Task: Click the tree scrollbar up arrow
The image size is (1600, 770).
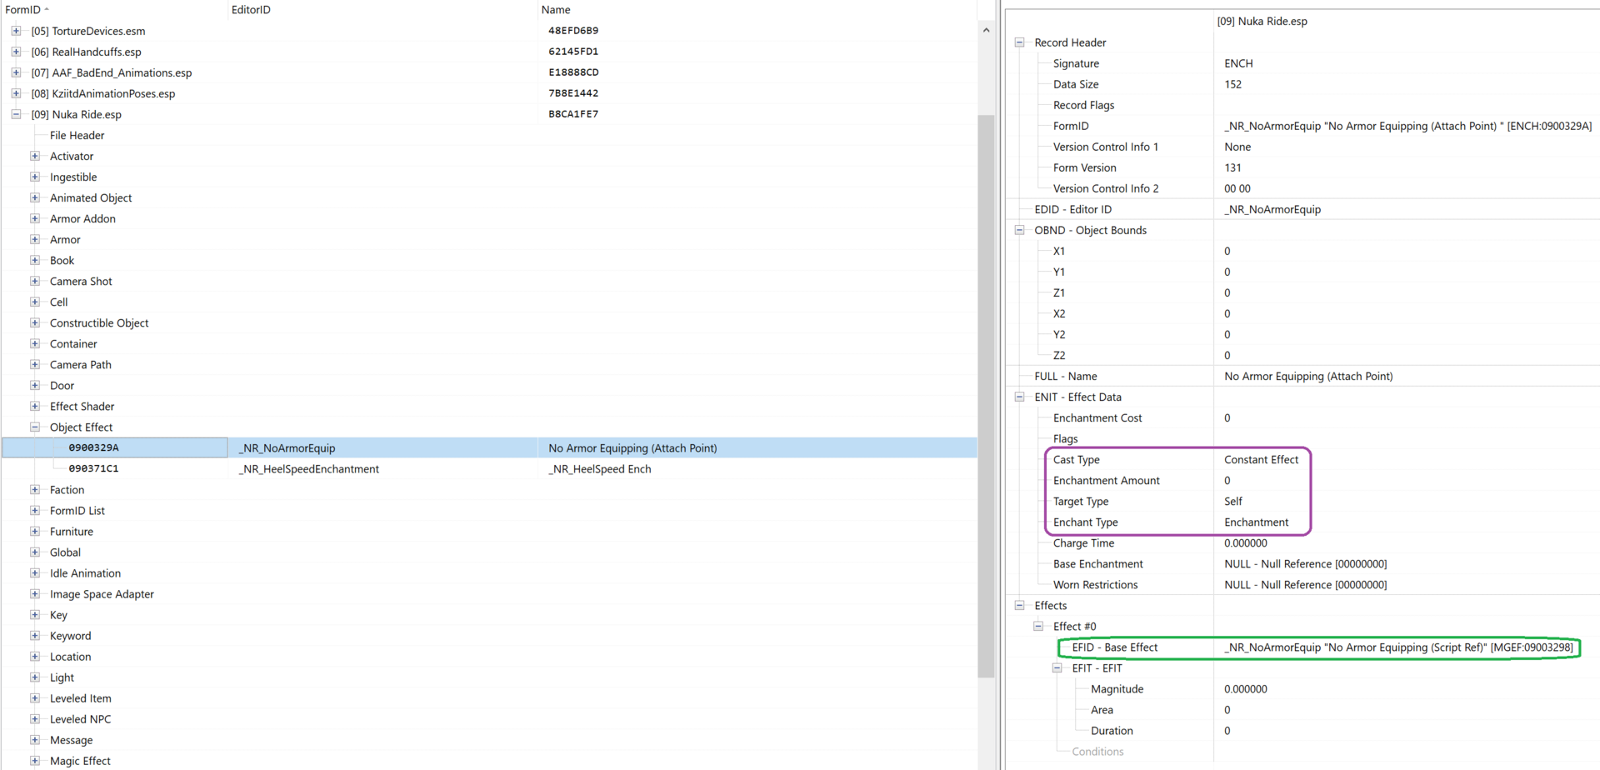Action: [986, 30]
